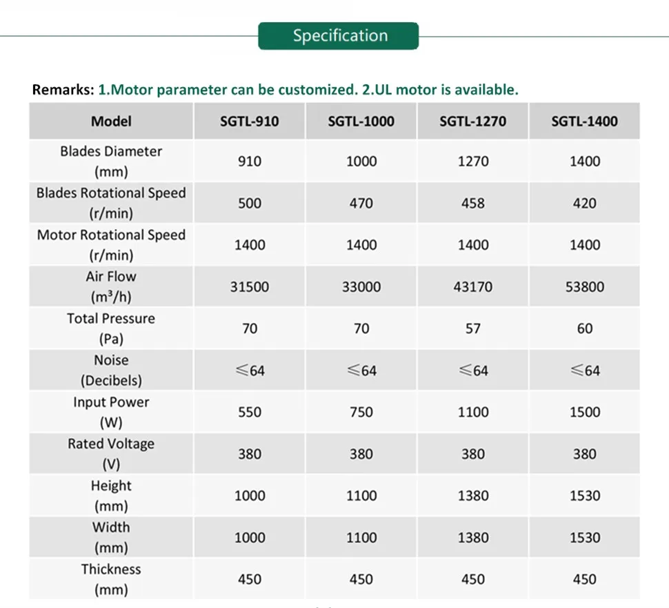Select the SGTL-1000 column header
Viewport: 669px width, 608px height.
pos(361,121)
